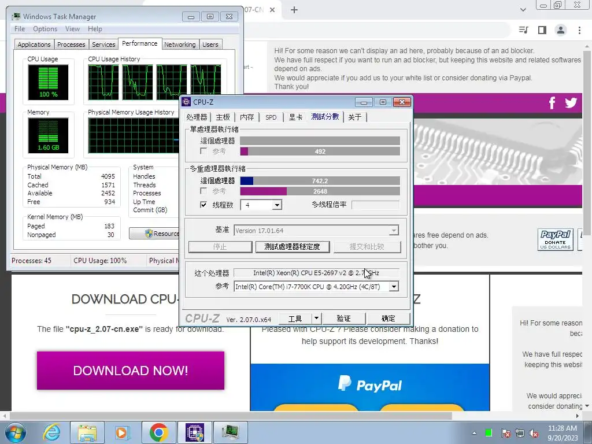Screen dimensions: 592x444
Task: Switch to CPU-Z 主板 tab
Action: click(x=223, y=117)
